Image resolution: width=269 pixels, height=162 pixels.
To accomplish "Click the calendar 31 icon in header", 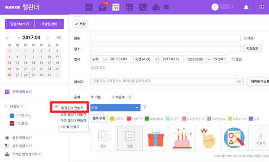I will tap(116, 7).
